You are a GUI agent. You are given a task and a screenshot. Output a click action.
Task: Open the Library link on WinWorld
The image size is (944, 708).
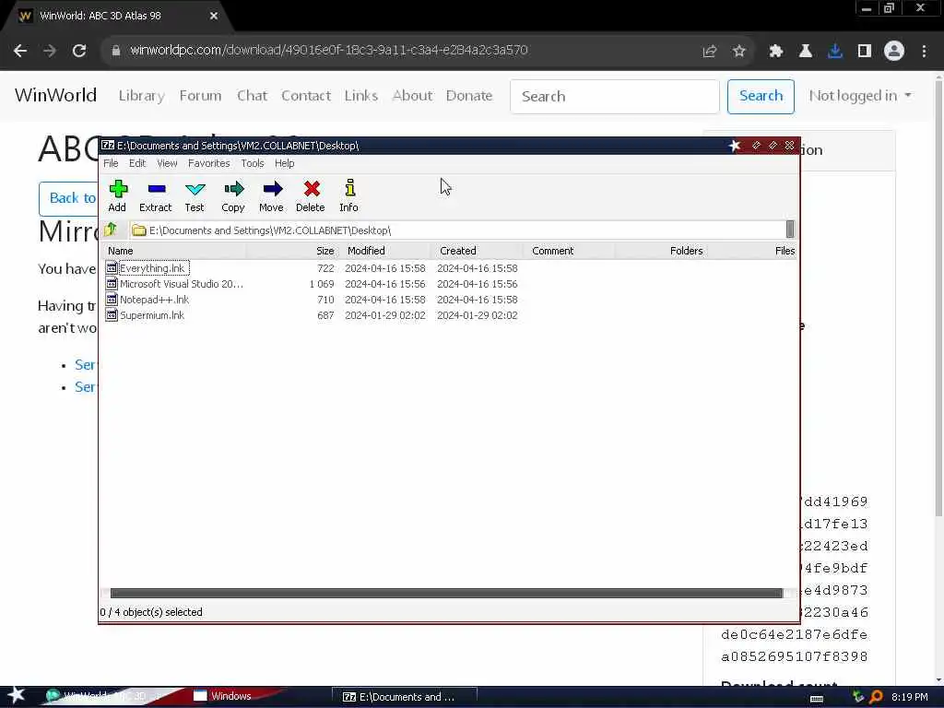pyautogui.click(x=141, y=96)
